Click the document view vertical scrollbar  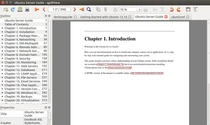coord(209,54)
